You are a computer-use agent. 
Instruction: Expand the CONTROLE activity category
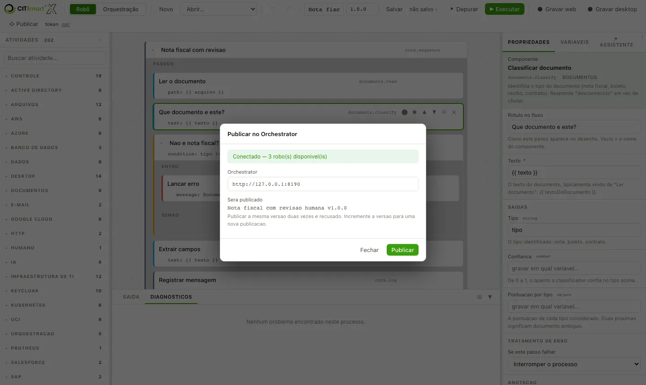tap(55, 76)
